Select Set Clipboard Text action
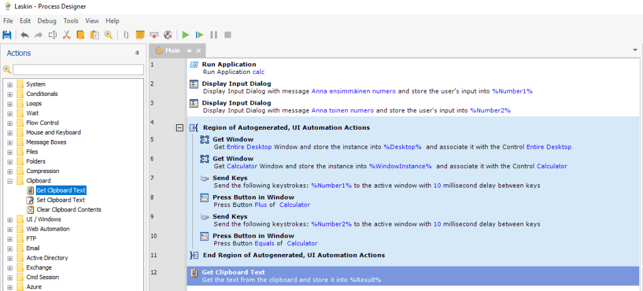The width and height of the screenshot is (643, 291). point(60,200)
